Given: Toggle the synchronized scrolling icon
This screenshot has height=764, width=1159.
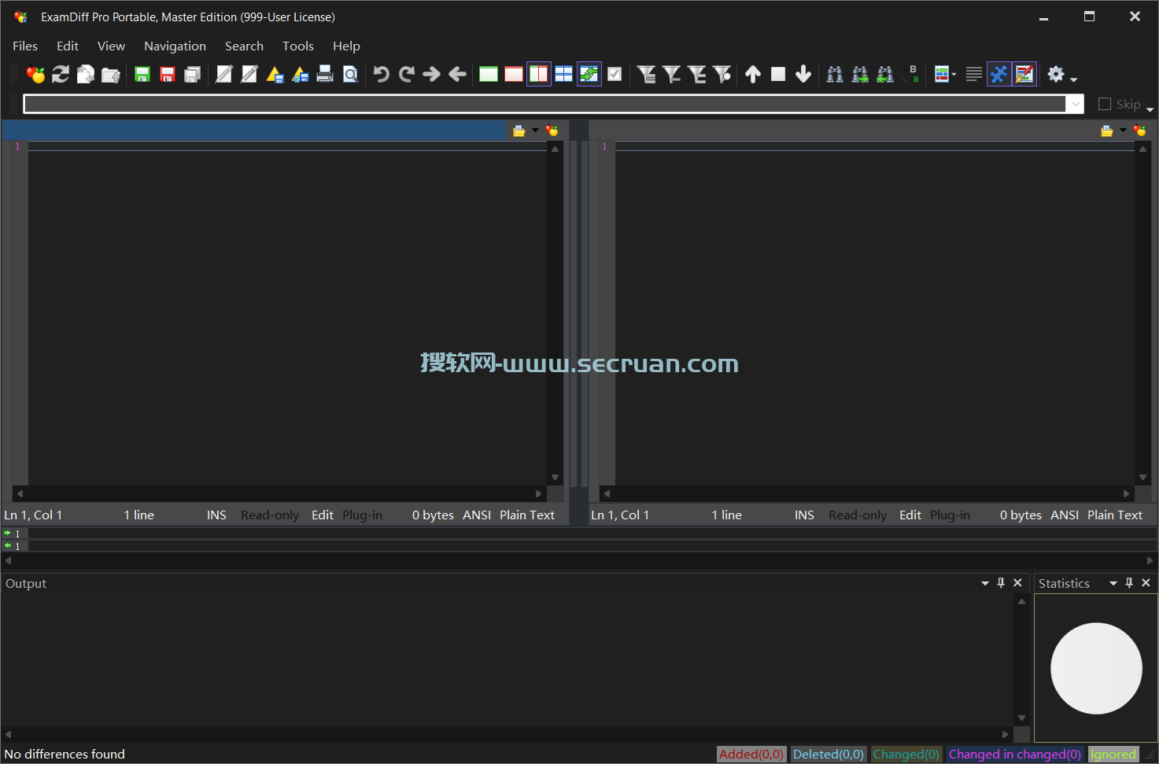Looking at the screenshot, I should (589, 74).
